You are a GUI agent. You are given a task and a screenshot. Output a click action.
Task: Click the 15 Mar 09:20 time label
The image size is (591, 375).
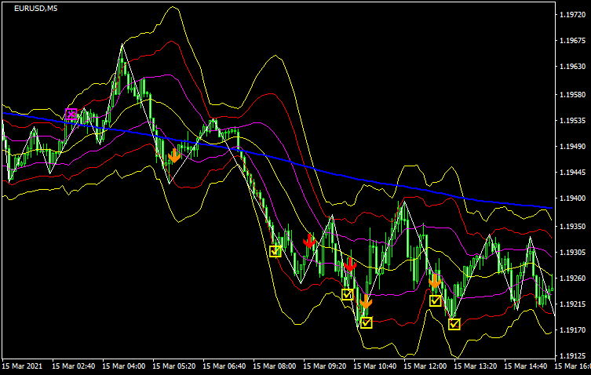pos(324,366)
